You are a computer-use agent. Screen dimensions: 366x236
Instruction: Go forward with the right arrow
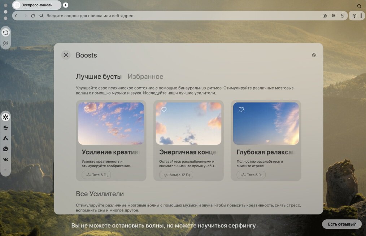pos(25,16)
